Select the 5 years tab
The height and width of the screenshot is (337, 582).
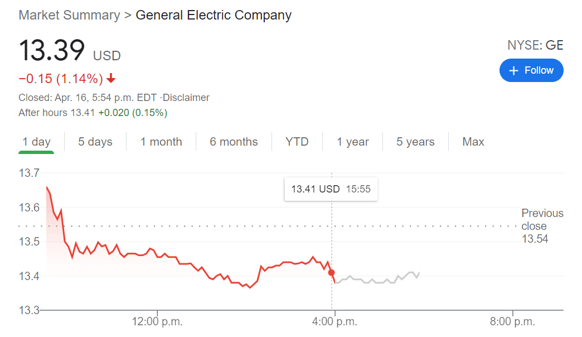415,142
